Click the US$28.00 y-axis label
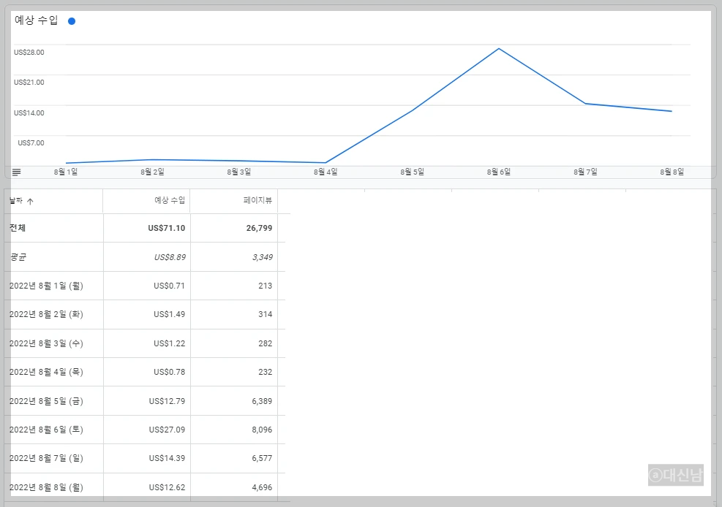Image resolution: width=722 pixels, height=507 pixels. pos(29,53)
